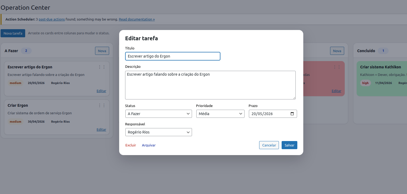Click Nova button in A Fazer column
The width and height of the screenshot is (407, 194).
pos(102,51)
